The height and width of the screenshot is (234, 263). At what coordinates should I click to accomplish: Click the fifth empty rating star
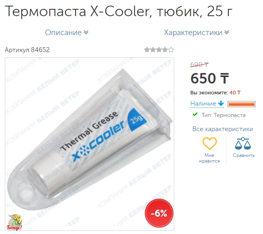pyautogui.click(x=171, y=50)
